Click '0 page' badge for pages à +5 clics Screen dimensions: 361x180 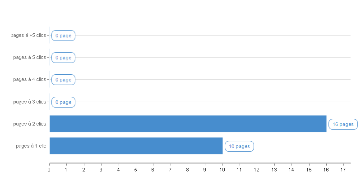click(63, 36)
